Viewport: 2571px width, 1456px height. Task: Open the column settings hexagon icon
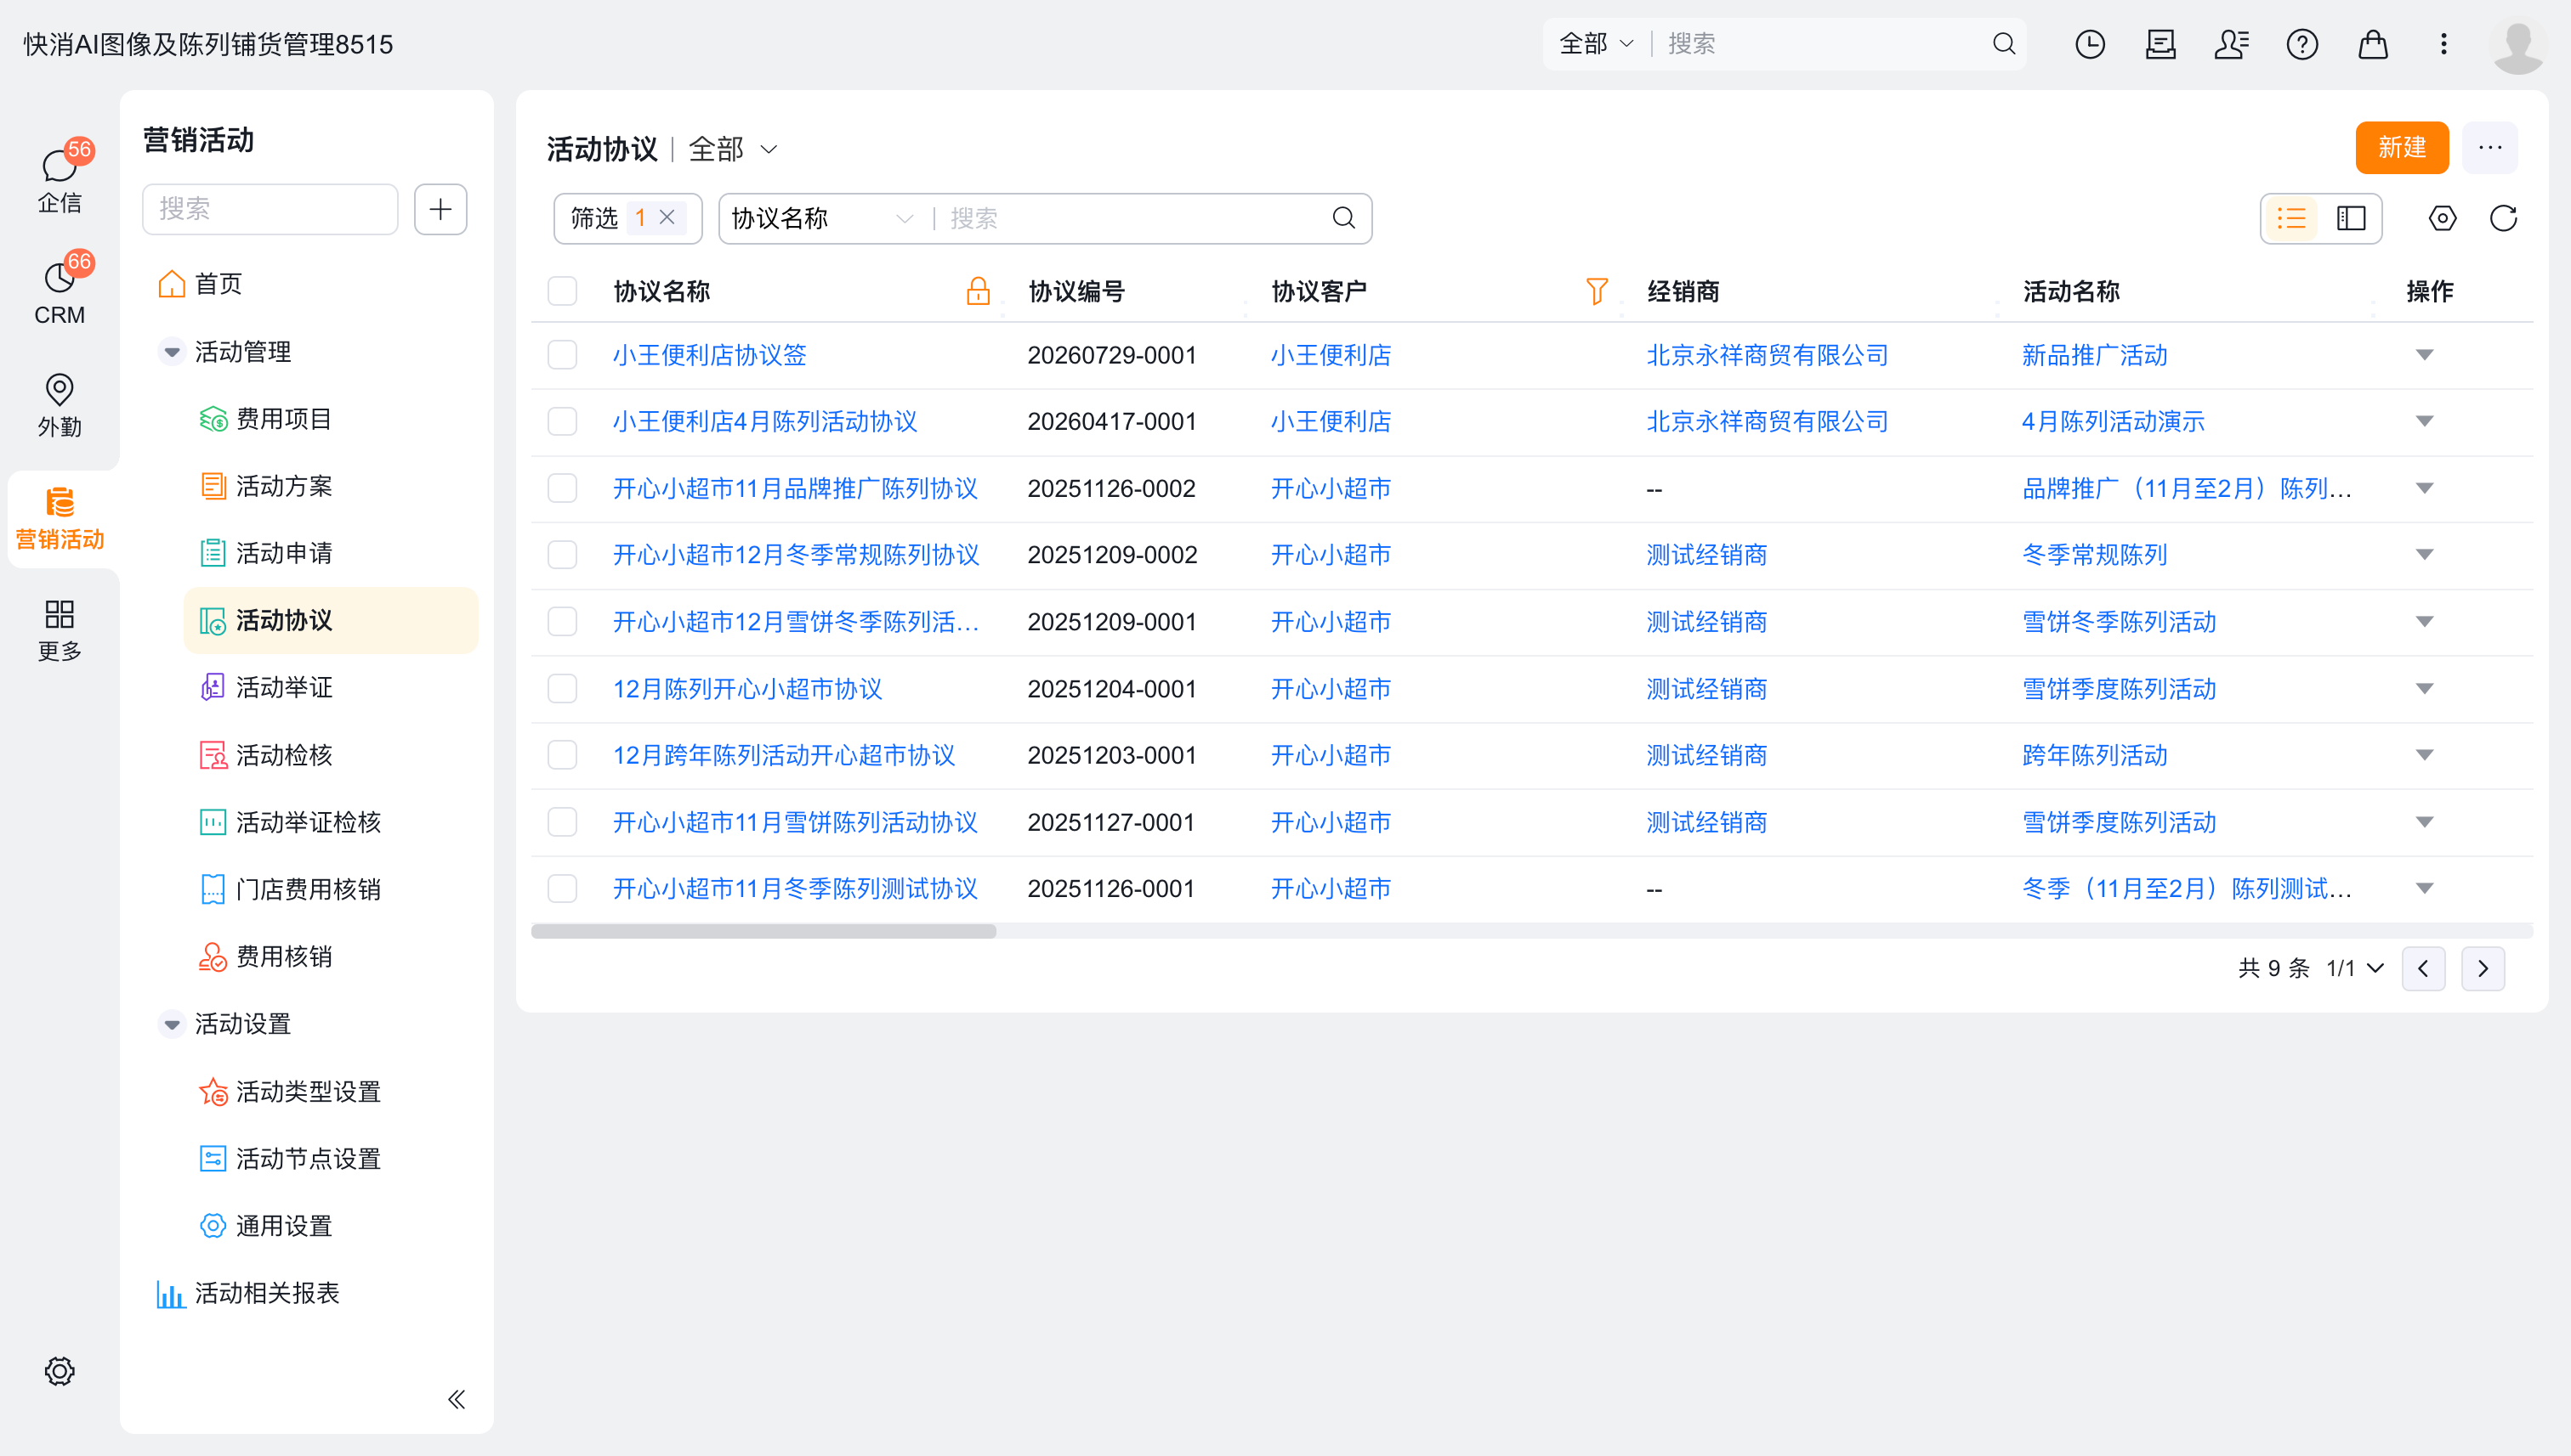click(x=2442, y=218)
